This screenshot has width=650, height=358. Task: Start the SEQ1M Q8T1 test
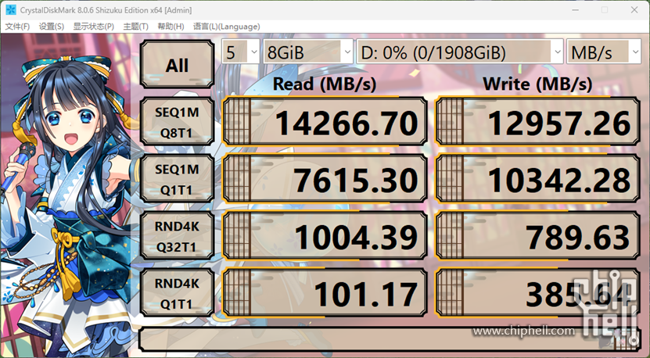tap(177, 121)
